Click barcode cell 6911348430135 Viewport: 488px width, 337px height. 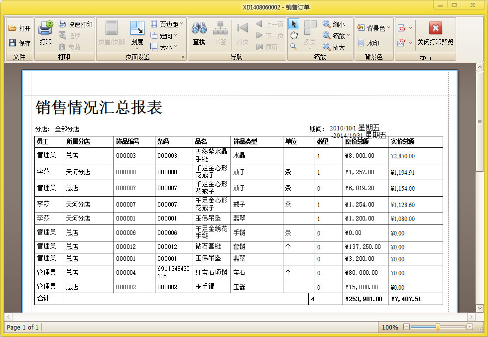click(173, 272)
